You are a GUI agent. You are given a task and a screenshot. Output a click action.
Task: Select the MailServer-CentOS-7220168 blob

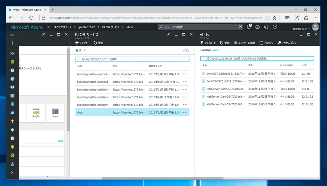point(257,104)
